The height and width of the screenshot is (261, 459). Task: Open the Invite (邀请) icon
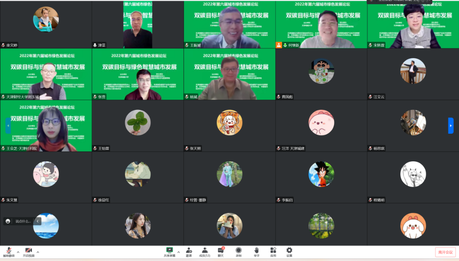tap(189, 251)
